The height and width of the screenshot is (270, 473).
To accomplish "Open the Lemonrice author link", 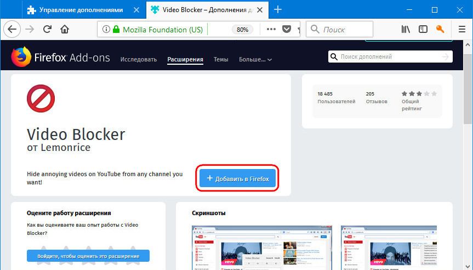I will tap(65, 148).
